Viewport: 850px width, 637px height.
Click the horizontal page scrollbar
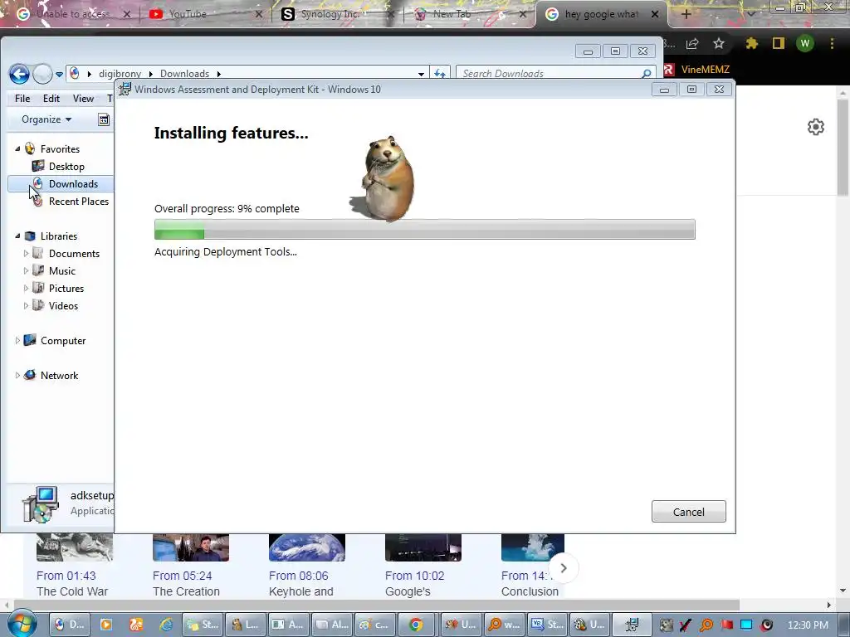(377, 605)
